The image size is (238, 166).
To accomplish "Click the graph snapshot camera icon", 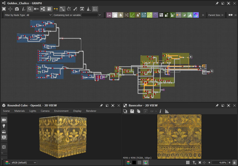I will (x=17, y=9).
